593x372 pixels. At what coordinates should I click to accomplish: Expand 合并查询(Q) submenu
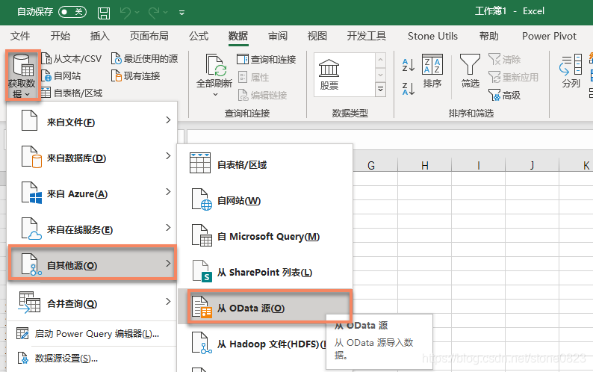click(92, 303)
